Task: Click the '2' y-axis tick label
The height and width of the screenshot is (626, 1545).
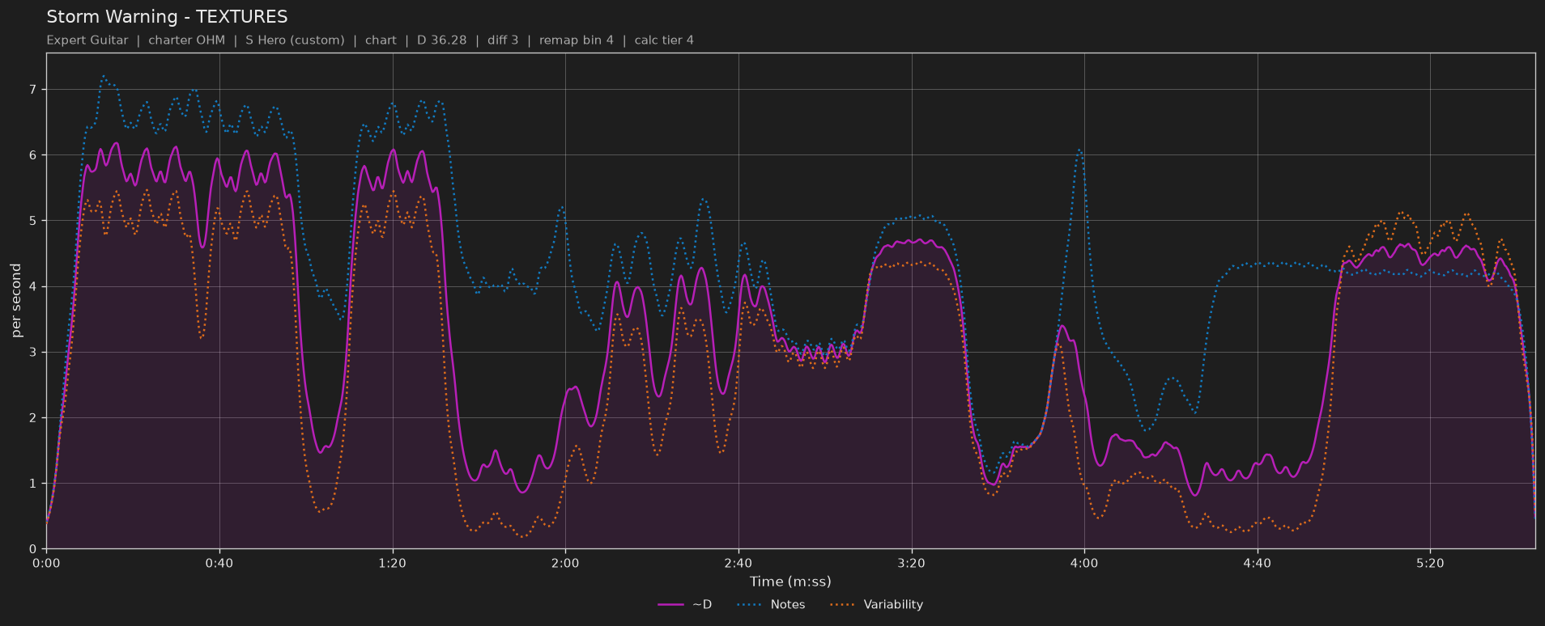Action: click(33, 418)
